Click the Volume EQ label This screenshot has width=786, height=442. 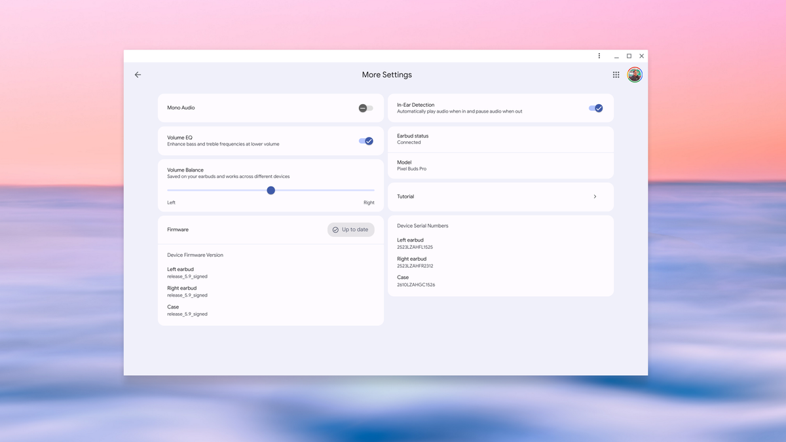(x=179, y=138)
